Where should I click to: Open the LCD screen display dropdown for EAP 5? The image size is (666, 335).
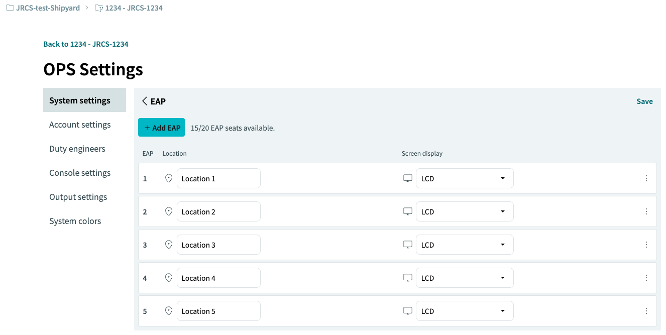(x=465, y=311)
